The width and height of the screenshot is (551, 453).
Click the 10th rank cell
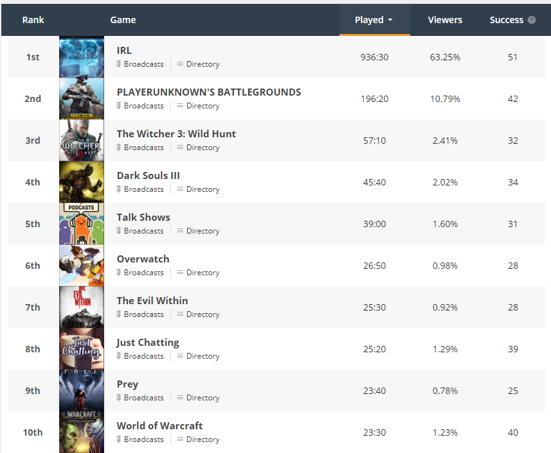click(x=33, y=432)
